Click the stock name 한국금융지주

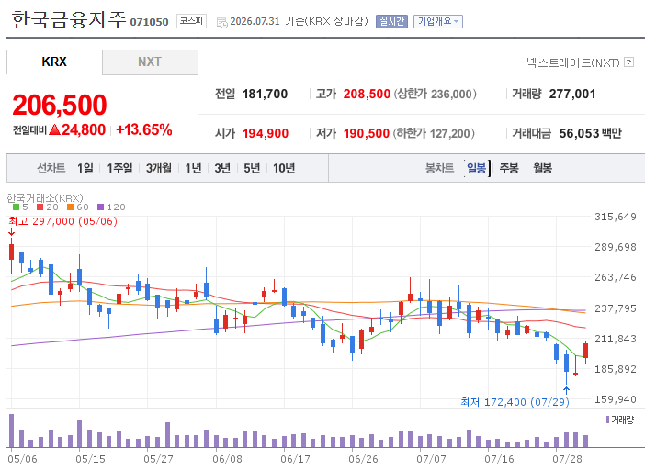68,19
